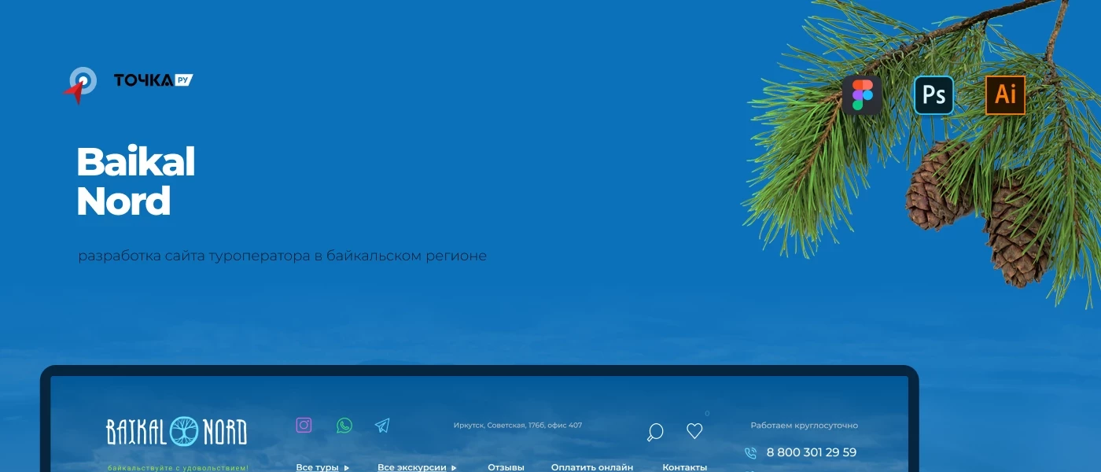Click the Illustrator Ai icon
Screen dimensions: 1101x472
click(1005, 95)
